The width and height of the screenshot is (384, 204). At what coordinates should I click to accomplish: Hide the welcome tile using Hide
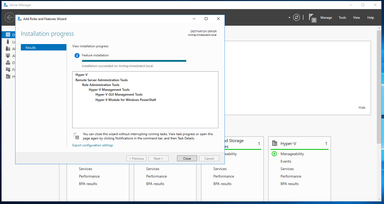(x=362, y=108)
